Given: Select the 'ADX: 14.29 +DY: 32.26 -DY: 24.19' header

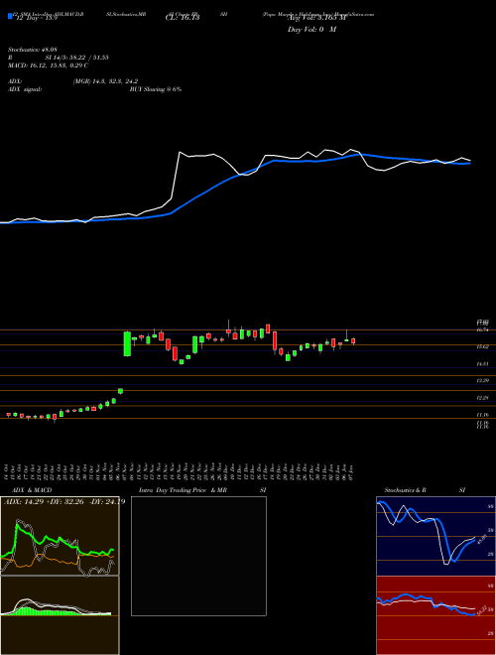Looking at the screenshot, I should pos(64,502).
